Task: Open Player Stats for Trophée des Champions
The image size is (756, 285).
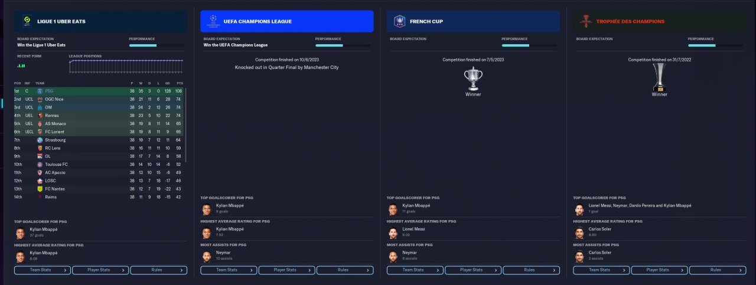Action: click(x=659, y=270)
